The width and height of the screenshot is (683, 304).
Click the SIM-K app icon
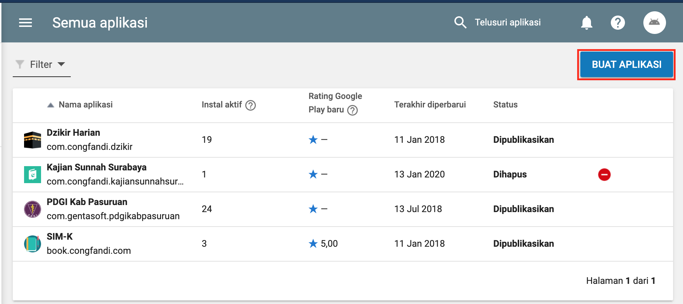click(x=33, y=244)
